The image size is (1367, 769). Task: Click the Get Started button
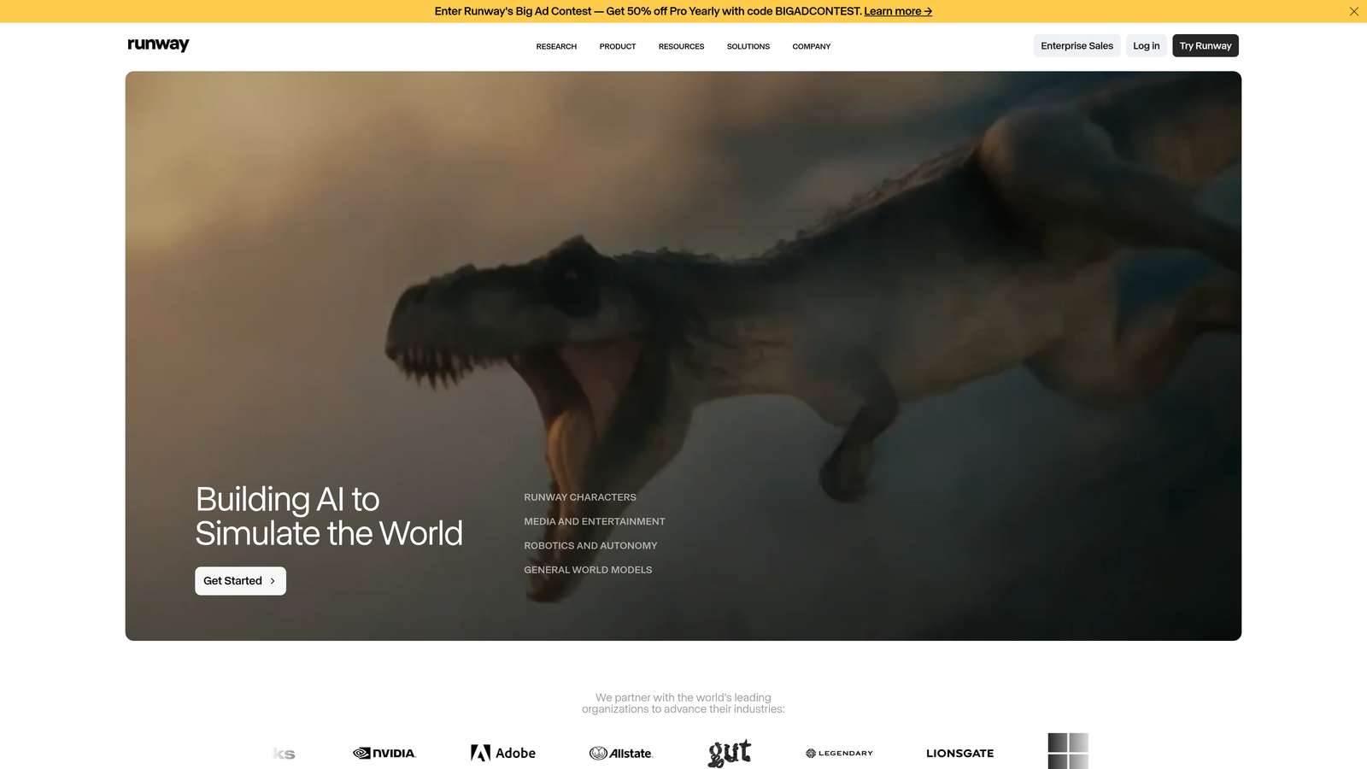[x=240, y=580]
